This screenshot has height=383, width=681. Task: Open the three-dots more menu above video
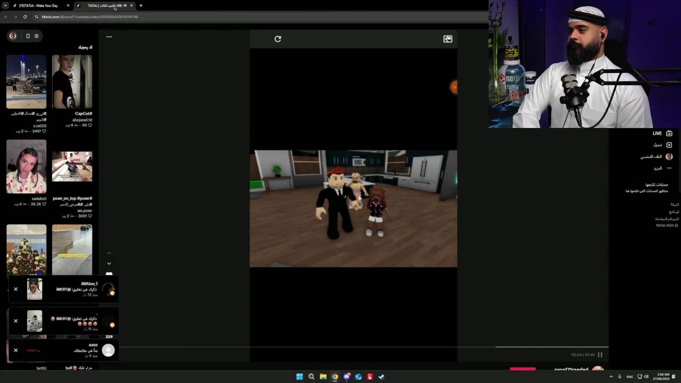109,37
